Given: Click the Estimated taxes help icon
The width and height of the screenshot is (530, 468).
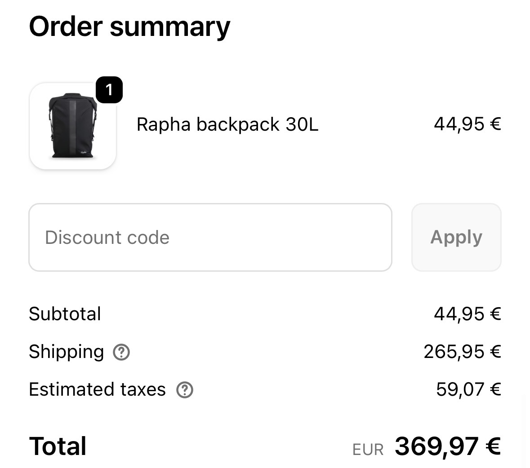Looking at the screenshot, I should (184, 390).
